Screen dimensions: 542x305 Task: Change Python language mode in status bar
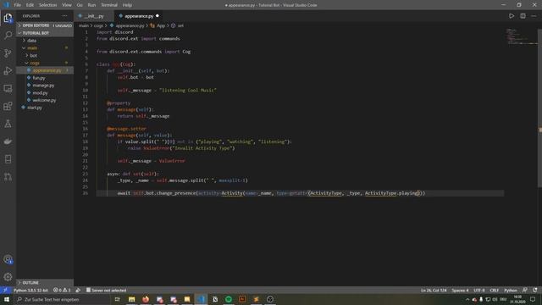tap(511, 290)
